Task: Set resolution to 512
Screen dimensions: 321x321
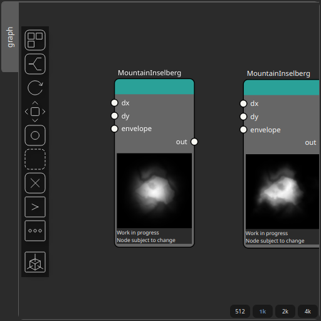Action: click(240, 312)
